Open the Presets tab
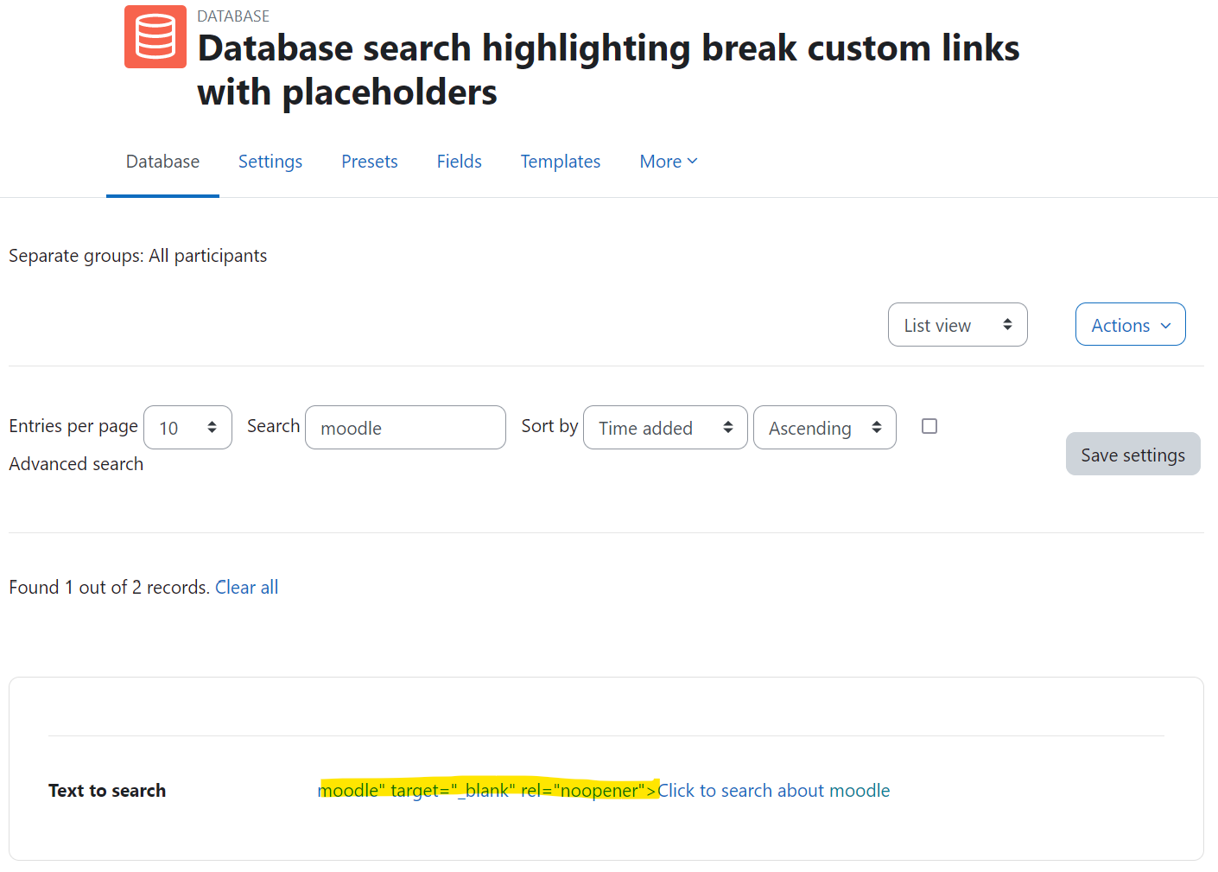 click(370, 162)
